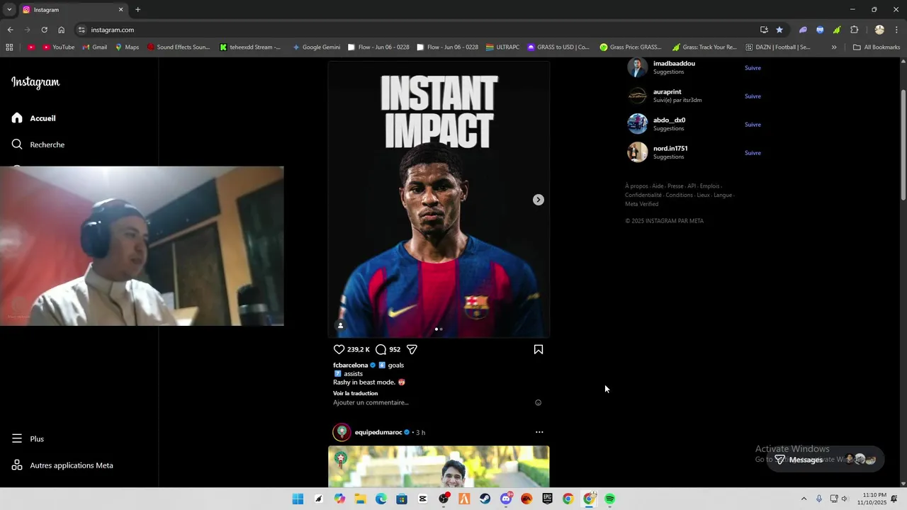Follow auraprint with Suivre
907x510 pixels.
753,96
